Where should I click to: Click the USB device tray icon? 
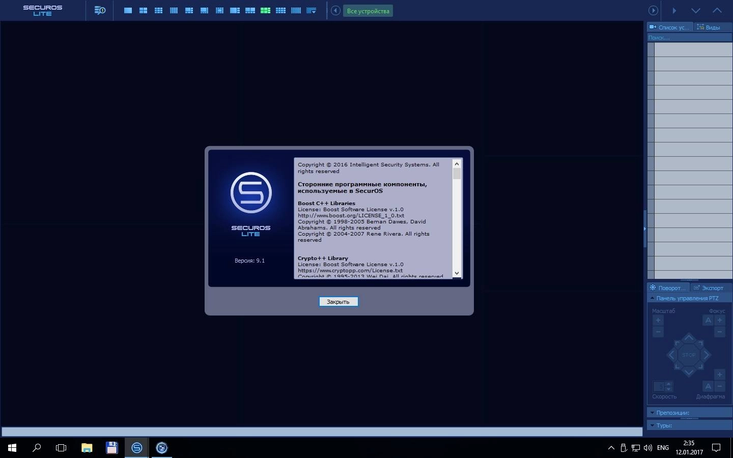(624, 448)
